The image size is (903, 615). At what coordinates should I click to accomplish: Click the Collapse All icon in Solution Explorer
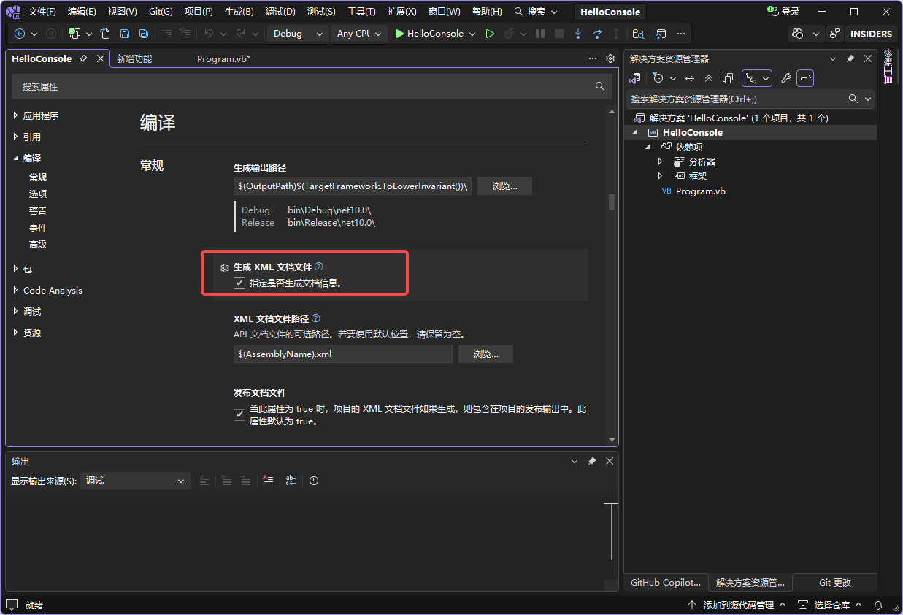coord(708,78)
